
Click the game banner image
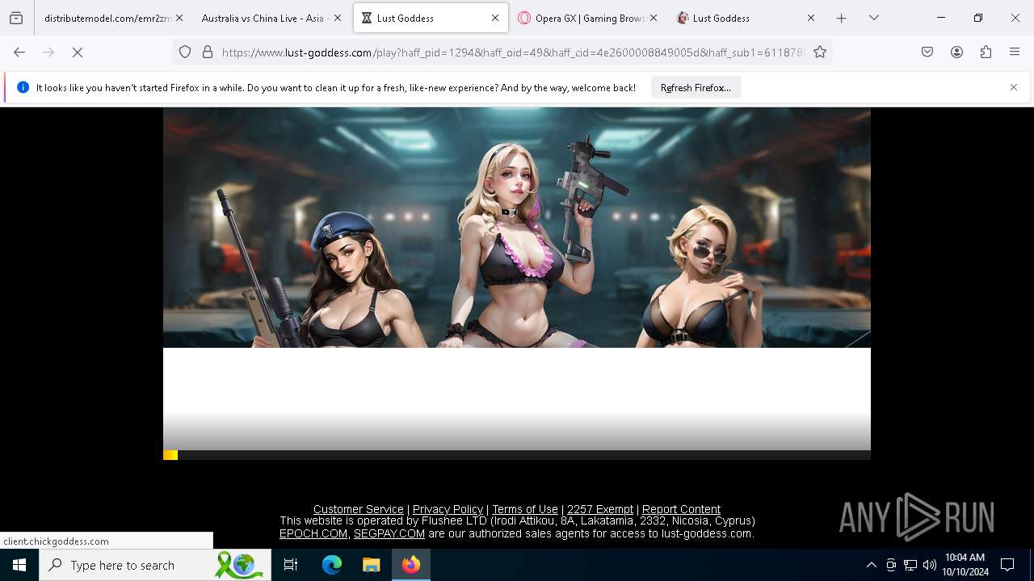[x=517, y=228]
